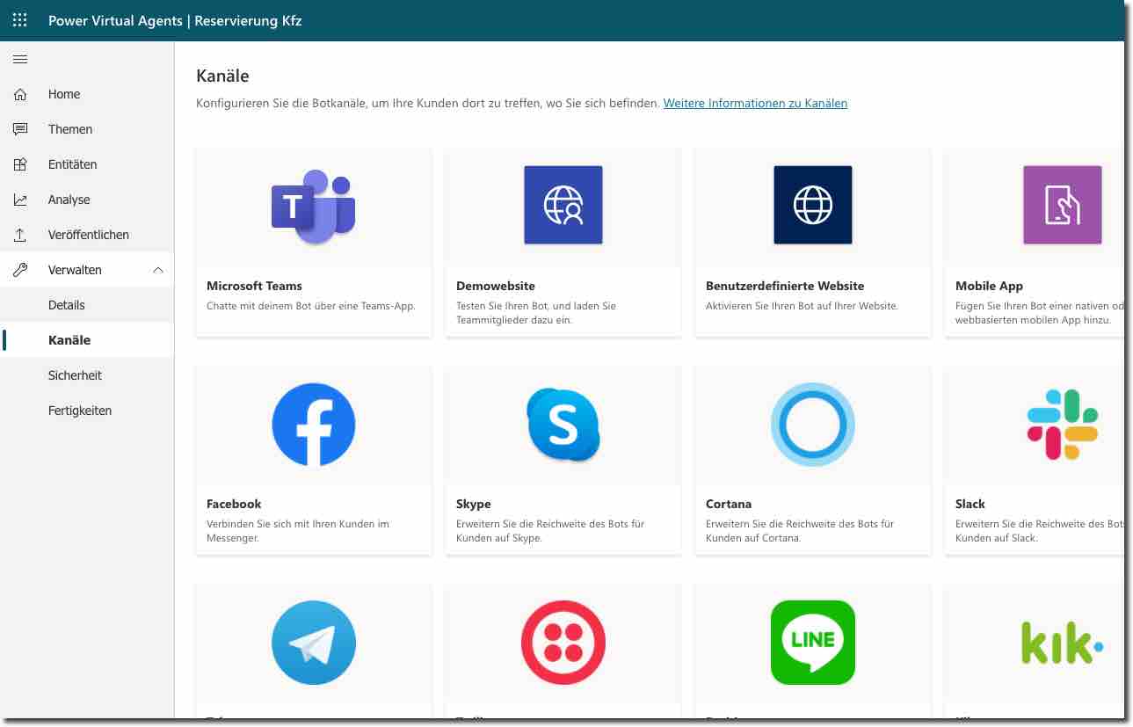Open the Telegram channel icon
The height and width of the screenshot is (727, 1133).
click(x=313, y=642)
